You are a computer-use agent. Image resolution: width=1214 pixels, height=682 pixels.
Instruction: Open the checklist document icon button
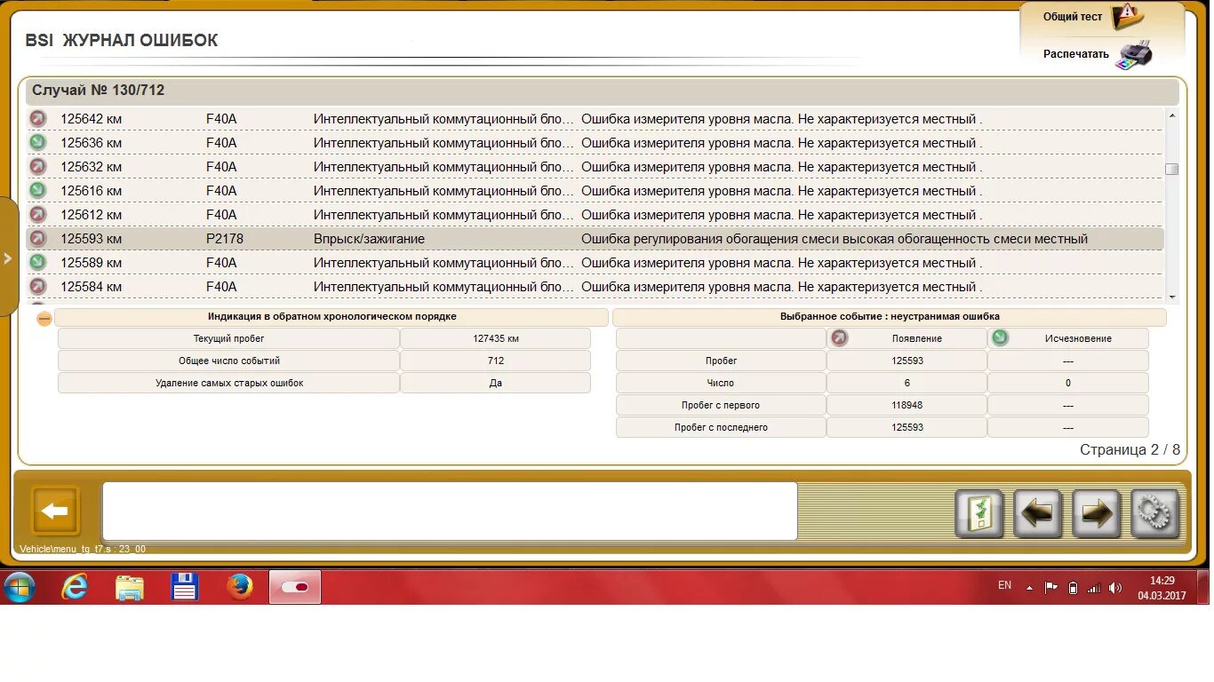(979, 513)
